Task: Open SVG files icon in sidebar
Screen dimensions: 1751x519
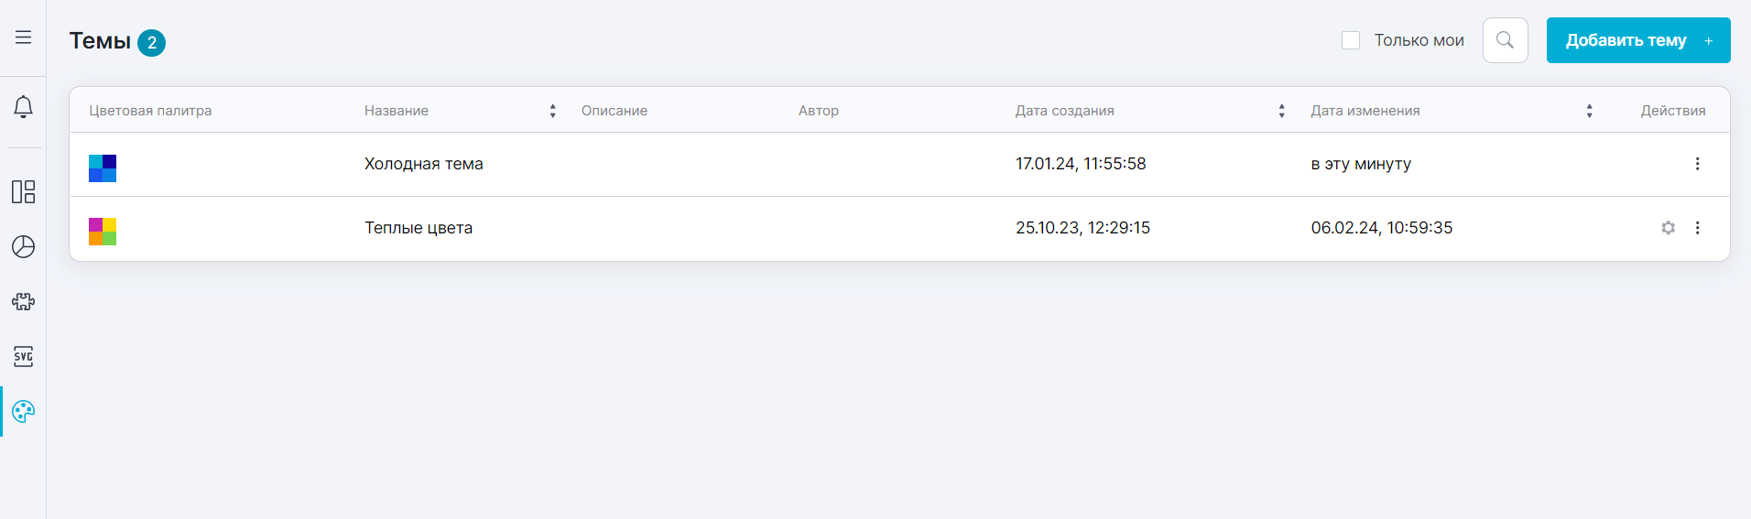Action: tap(23, 356)
